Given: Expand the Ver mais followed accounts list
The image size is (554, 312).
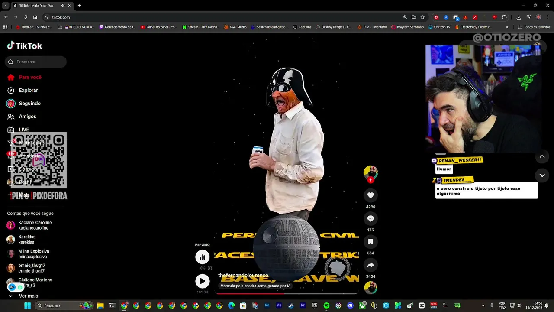Looking at the screenshot, I should (x=23, y=296).
